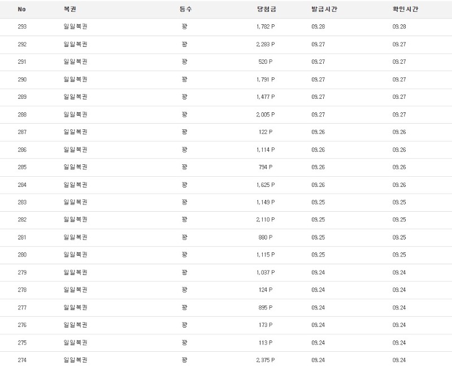This screenshot has width=452, height=371.
Task: Click the 880 P prize cell
Action: coord(265,237)
